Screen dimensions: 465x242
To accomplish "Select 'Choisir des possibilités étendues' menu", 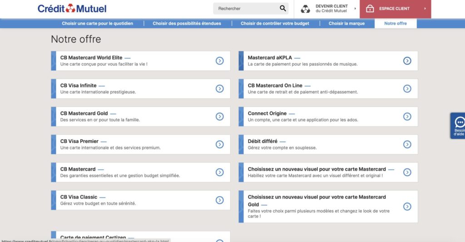I will pyautogui.click(x=187, y=24).
